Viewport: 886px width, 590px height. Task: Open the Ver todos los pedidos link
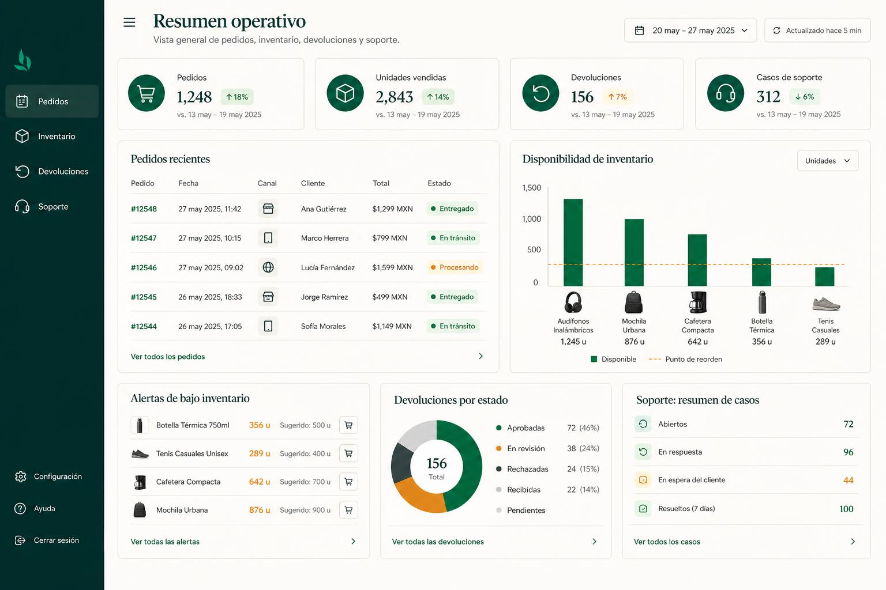tap(168, 357)
